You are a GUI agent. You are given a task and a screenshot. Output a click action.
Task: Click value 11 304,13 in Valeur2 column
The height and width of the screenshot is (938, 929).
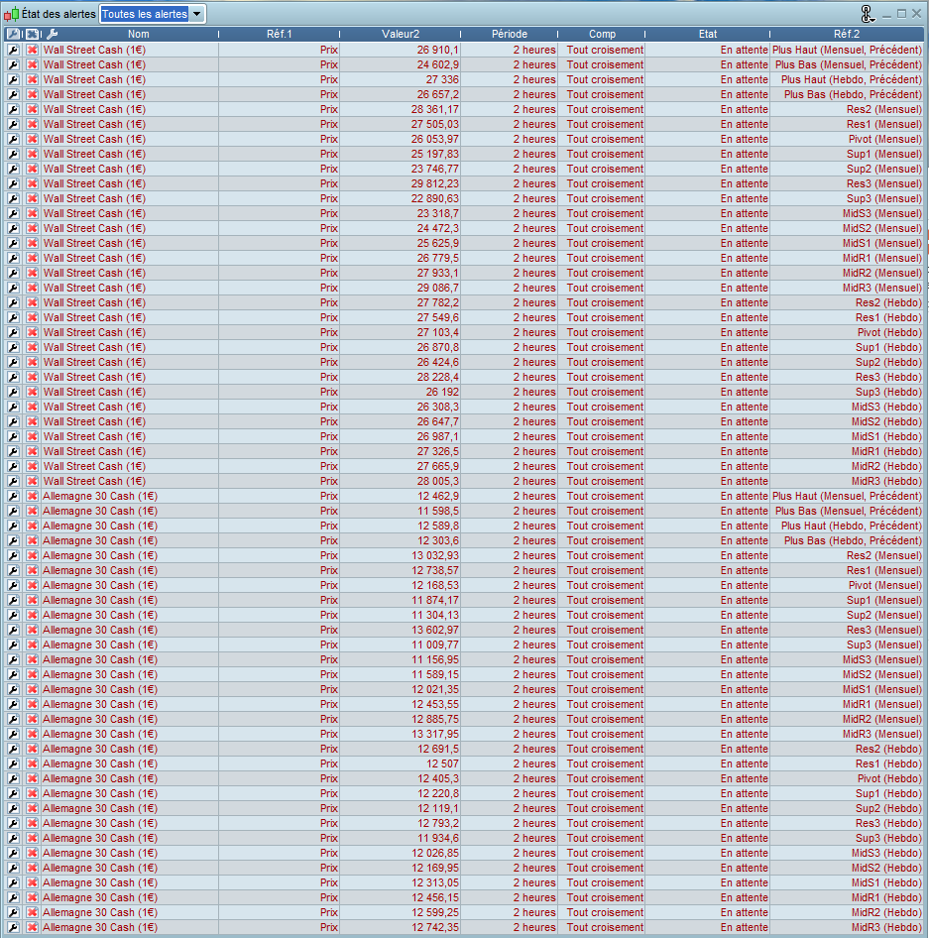pyautogui.click(x=435, y=615)
